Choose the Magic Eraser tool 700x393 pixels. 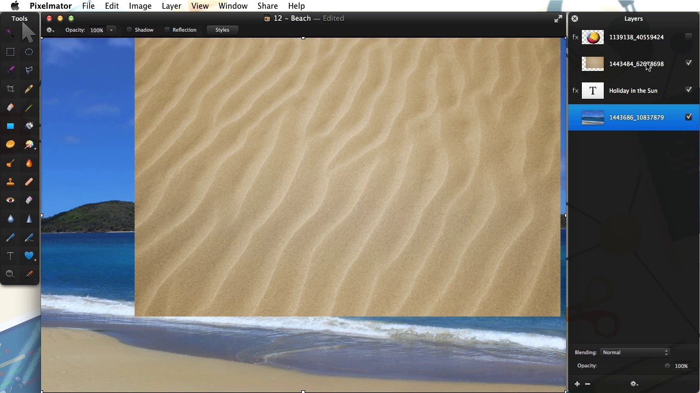click(x=29, y=200)
